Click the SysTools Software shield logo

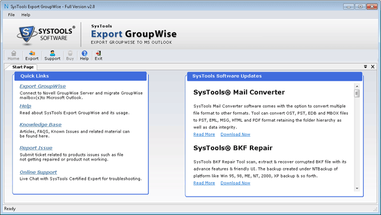tap(27, 34)
